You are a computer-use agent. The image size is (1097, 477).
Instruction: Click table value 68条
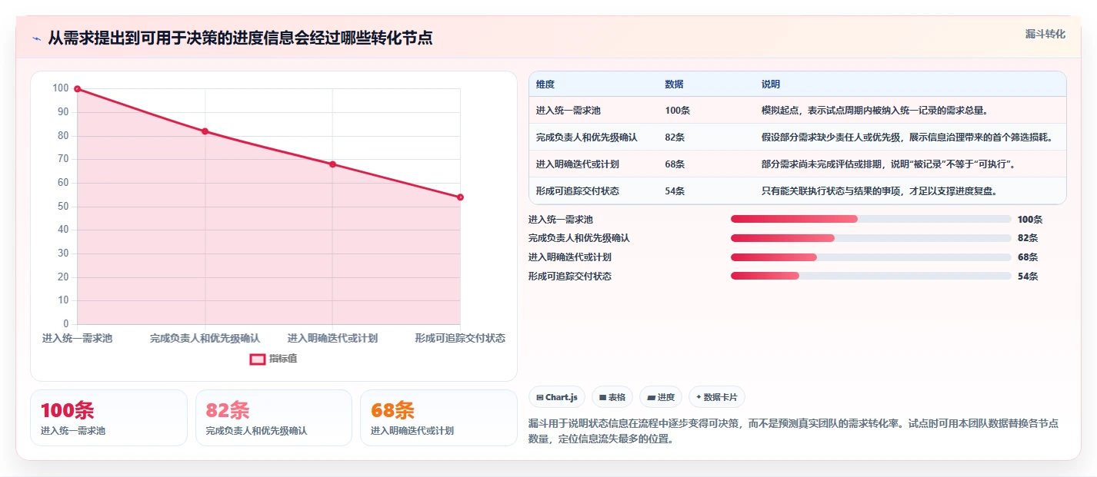pos(675,164)
